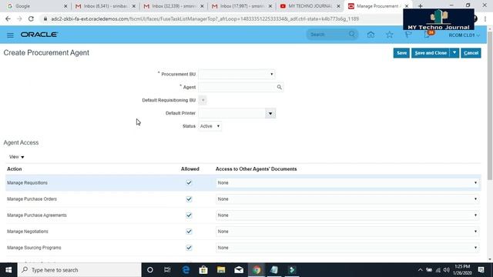Image resolution: width=493 pixels, height=277 pixels.
Task: Open the Status Active dropdown
Action: click(x=210, y=126)
